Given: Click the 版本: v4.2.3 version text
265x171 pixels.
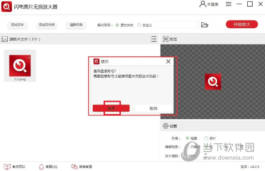Looking at the screenshot, I should (250, 166).
